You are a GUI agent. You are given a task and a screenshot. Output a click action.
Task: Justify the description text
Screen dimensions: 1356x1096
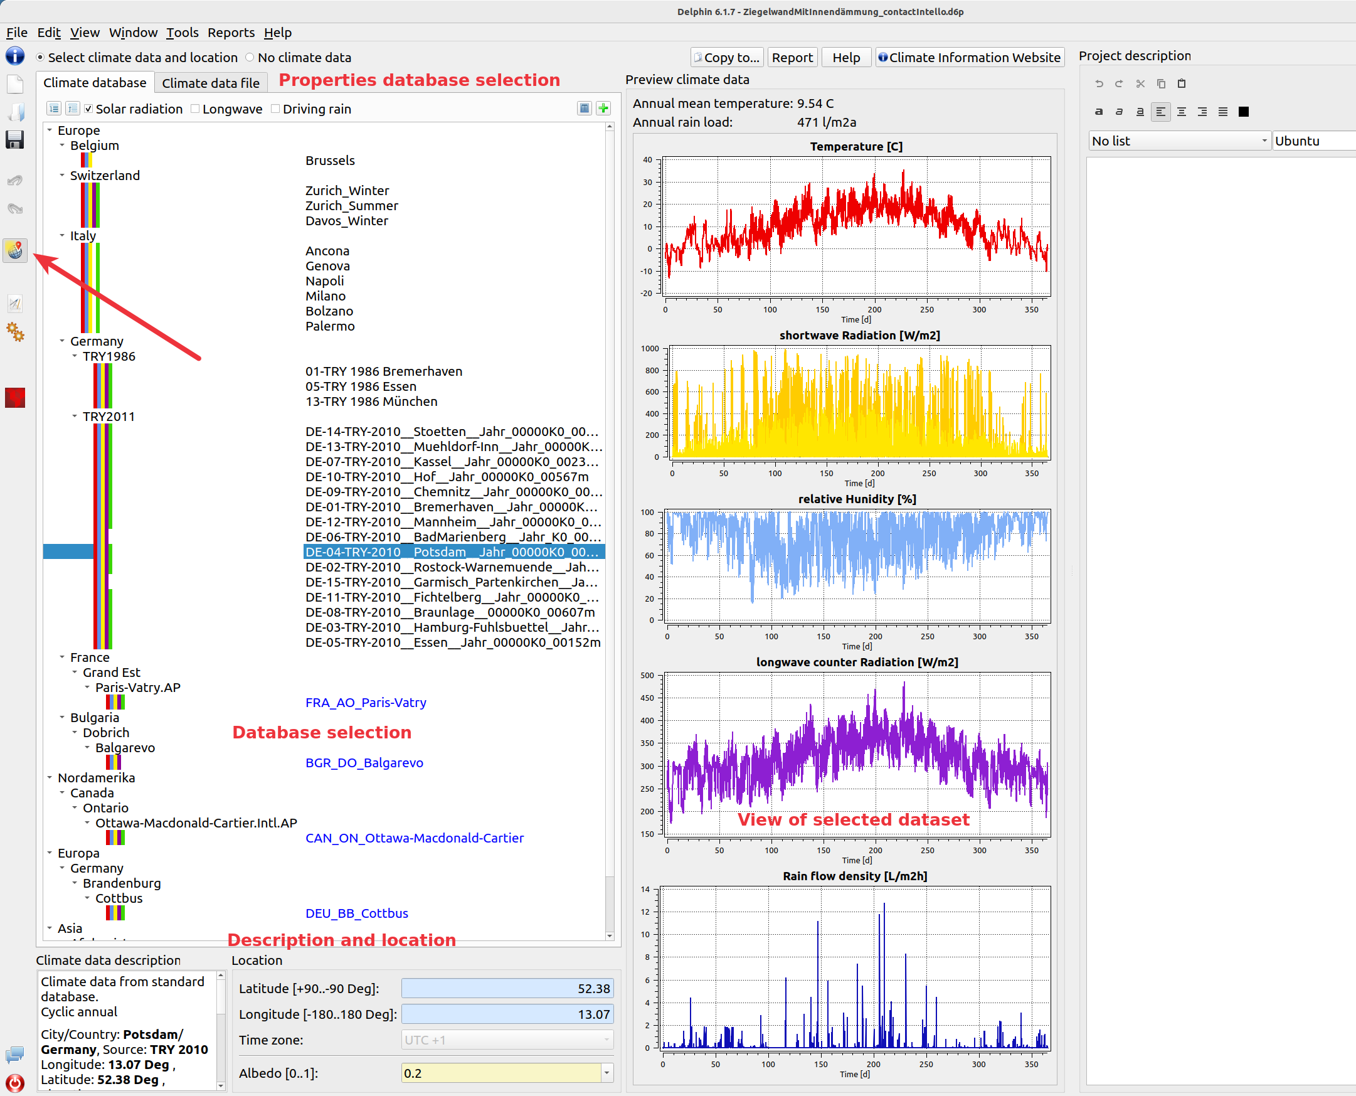(x=1223, y=112)
